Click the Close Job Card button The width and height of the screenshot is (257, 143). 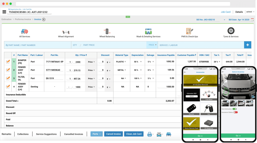pyautogui.click(x=134, y=134)
